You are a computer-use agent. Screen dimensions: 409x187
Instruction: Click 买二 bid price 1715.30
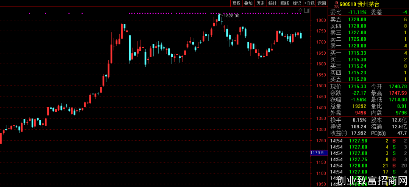click(x=357, y=60)
